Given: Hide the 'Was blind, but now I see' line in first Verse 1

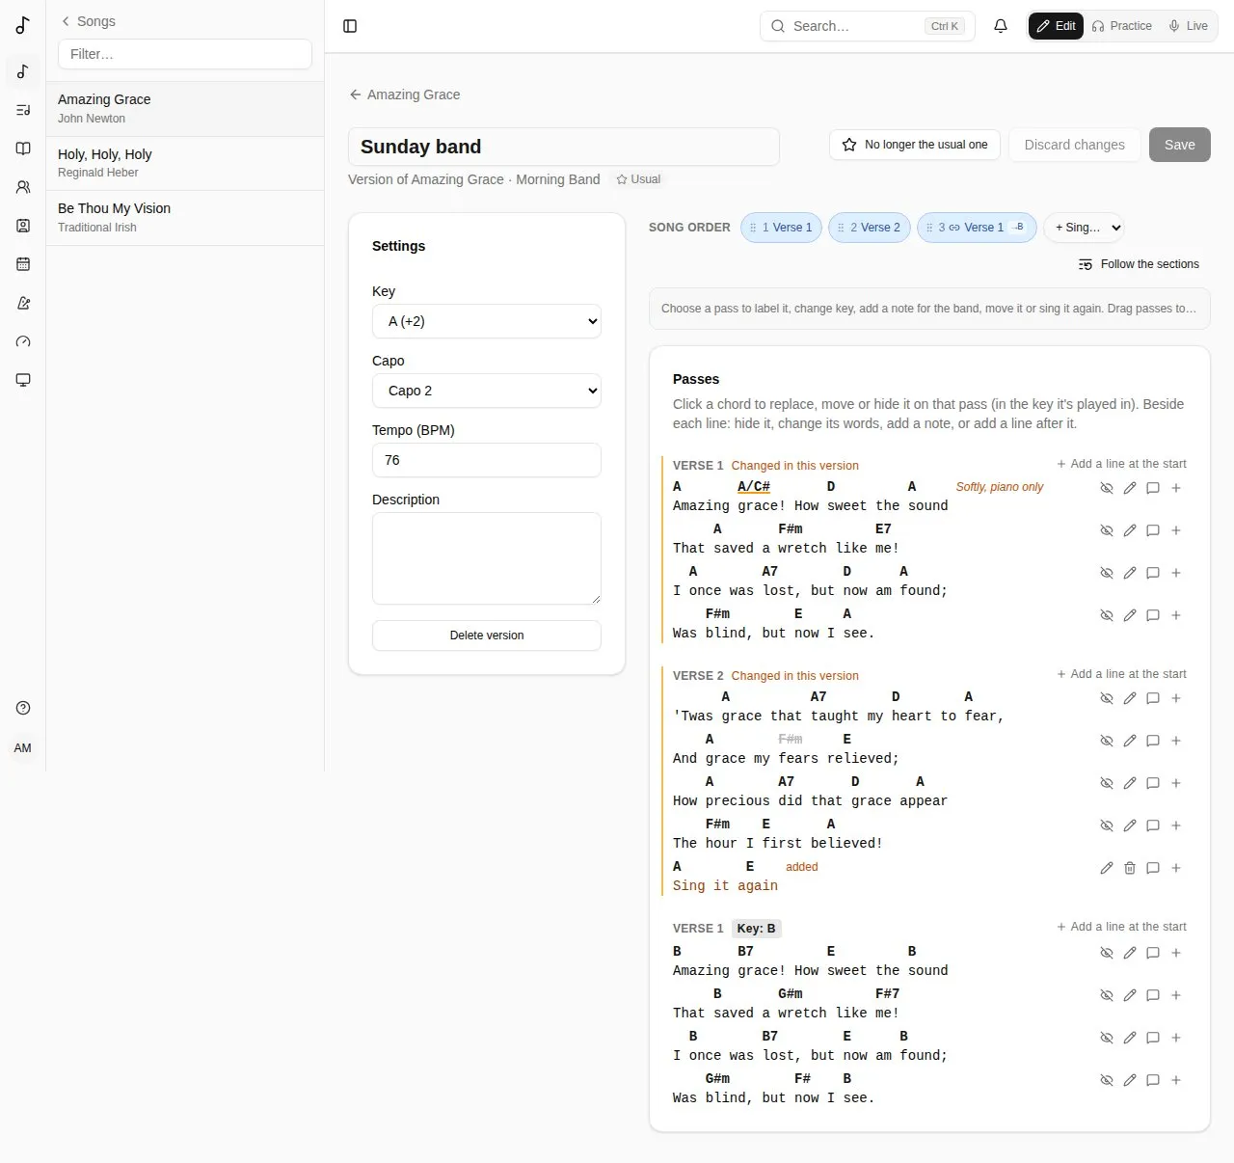Looking at the screenshot, I should point(1107,615).
